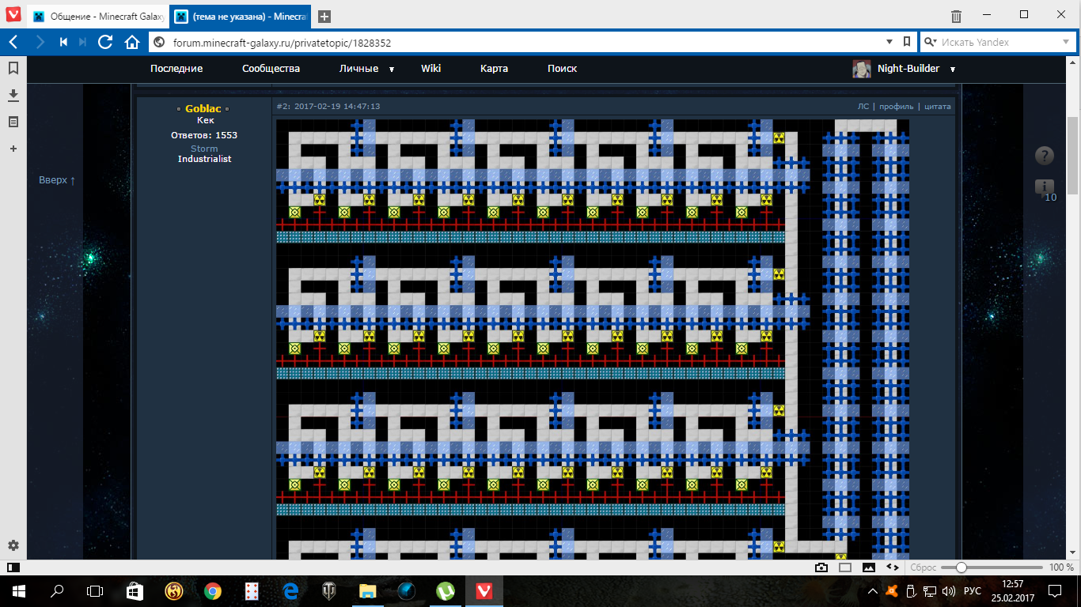Open the Поиск menu link
1081x607 pixels.
click(x=562, y=69)
